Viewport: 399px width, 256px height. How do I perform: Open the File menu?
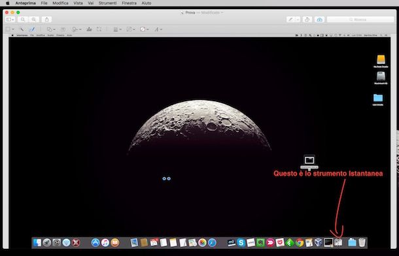[44, 3]
